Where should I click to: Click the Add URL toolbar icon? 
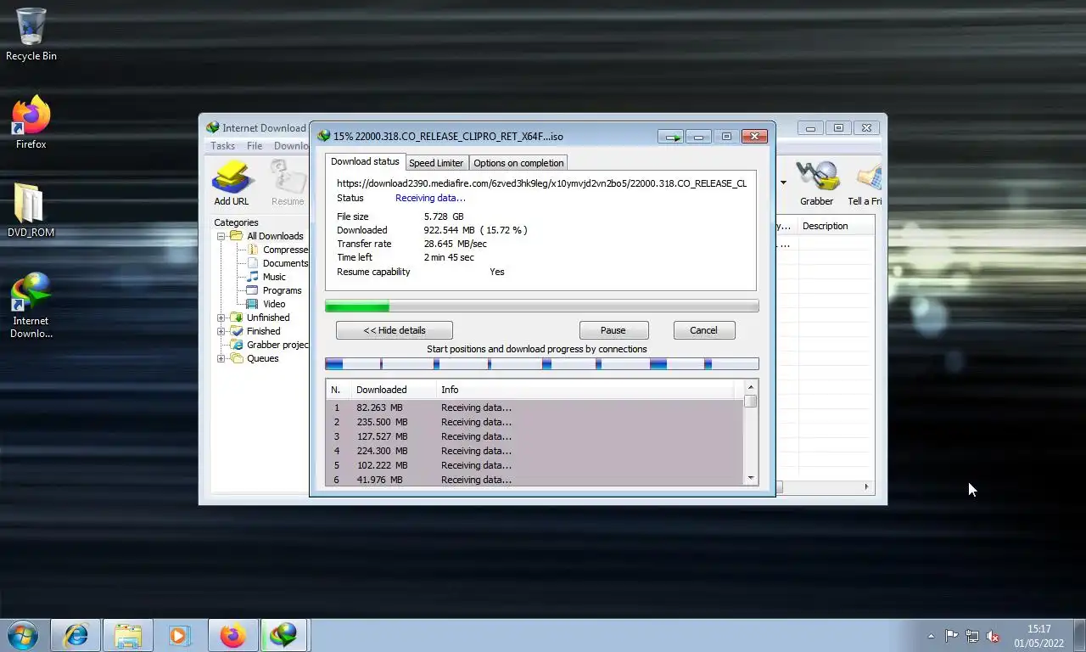pos(232,177)
